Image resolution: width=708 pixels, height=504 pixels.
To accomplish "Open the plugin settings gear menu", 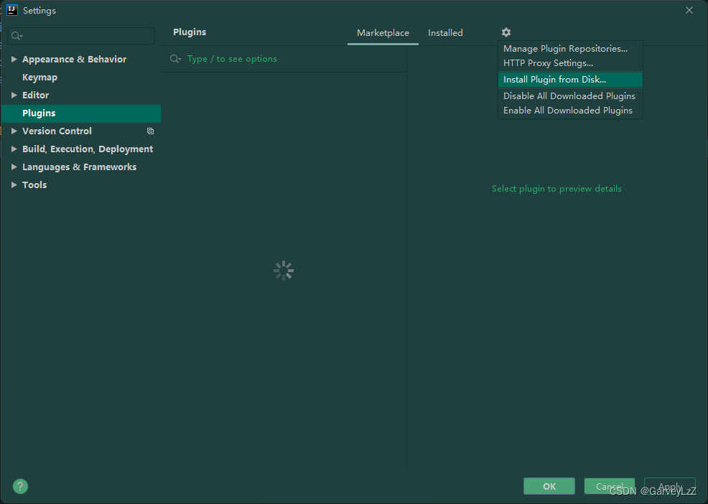I will tap(506, 32).
